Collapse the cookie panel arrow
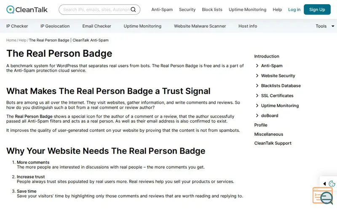This screenshot has height=210, width=337. pos(324,184)
